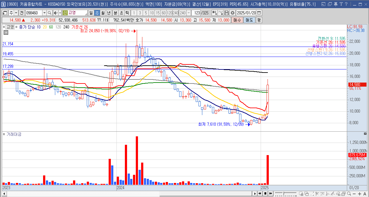Click the dotted-frame chart icon at bottom
369x197 pixels.
(312, 194)
